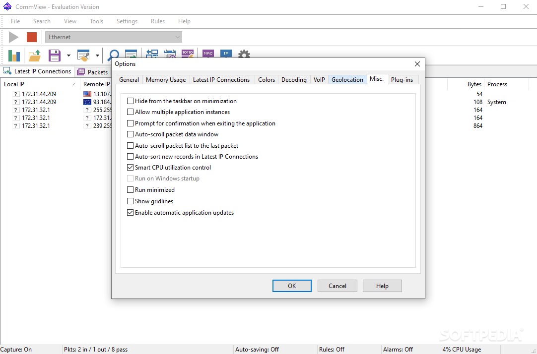This screenshot has height=354, width=537.
Task: Open the Rules menu
Action: pyautogui.click(x=158, y=21)
